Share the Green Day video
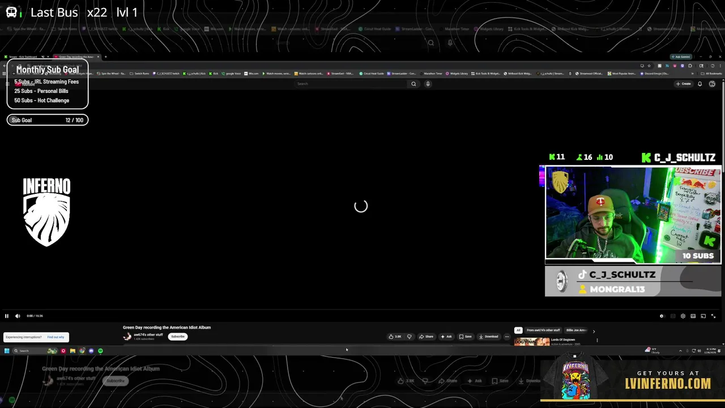Screen dimensions: 725x408 pyautogui.click(x=426, y=337)
